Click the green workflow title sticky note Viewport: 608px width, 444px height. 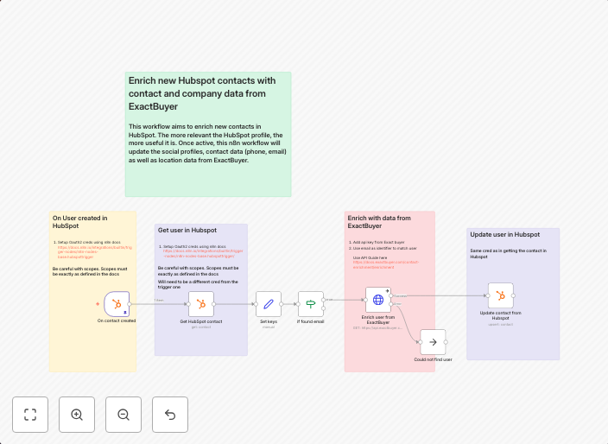click(208, 134)
